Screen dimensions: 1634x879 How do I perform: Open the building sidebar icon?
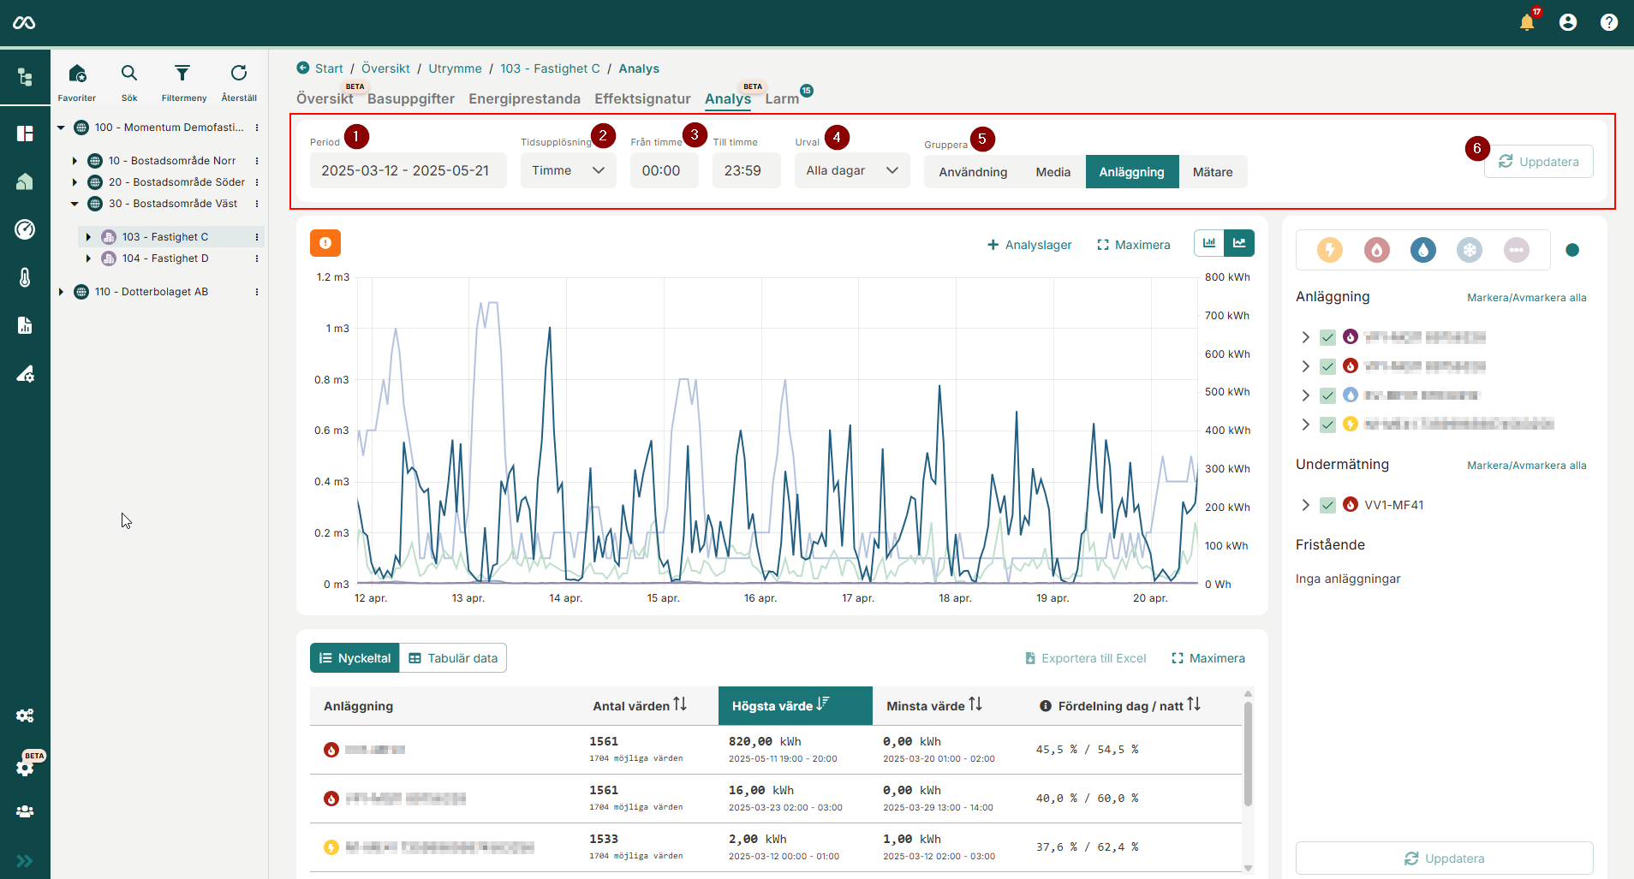25,181
